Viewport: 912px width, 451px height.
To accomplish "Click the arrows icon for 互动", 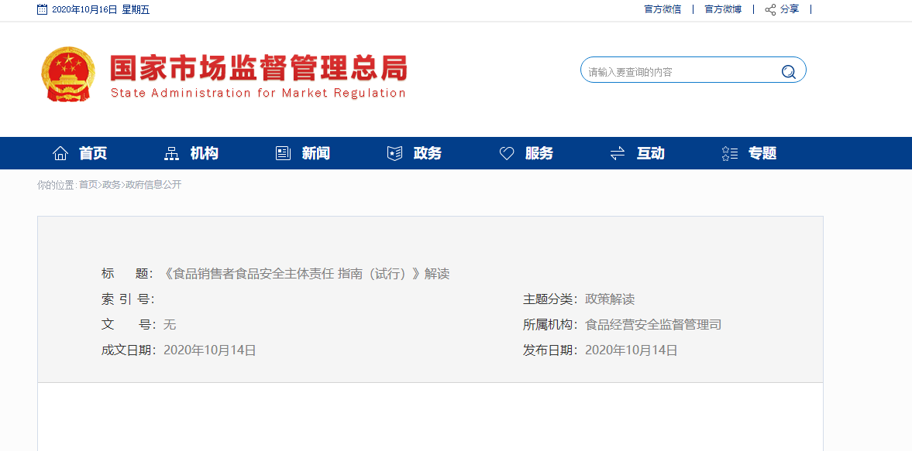I will [x=618, y=153].
